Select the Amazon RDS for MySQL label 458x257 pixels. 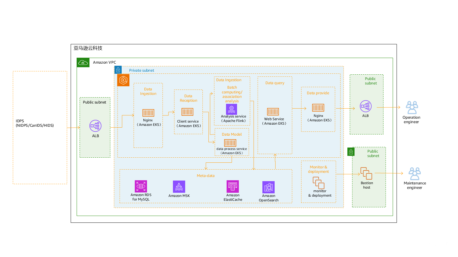pos(141,197)
